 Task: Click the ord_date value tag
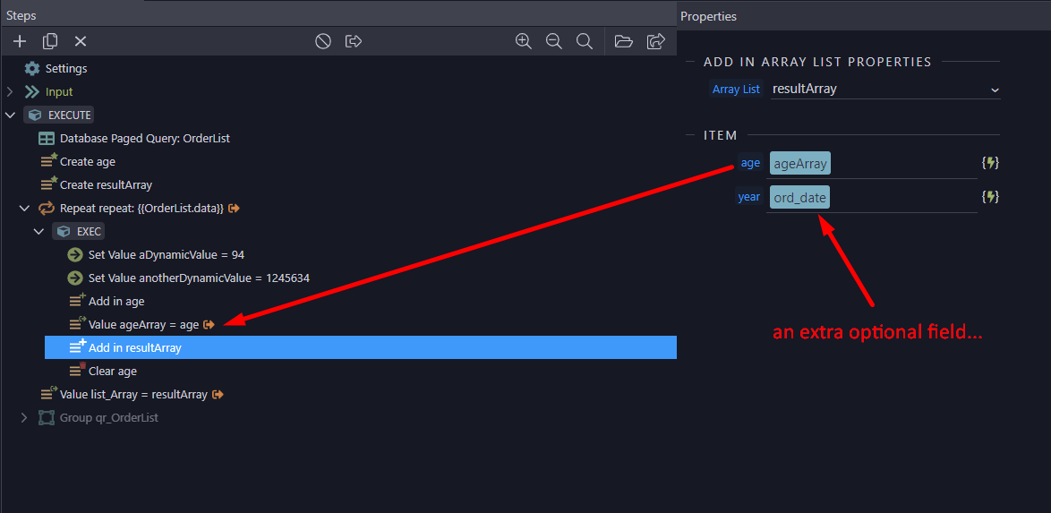click(799, 197)
